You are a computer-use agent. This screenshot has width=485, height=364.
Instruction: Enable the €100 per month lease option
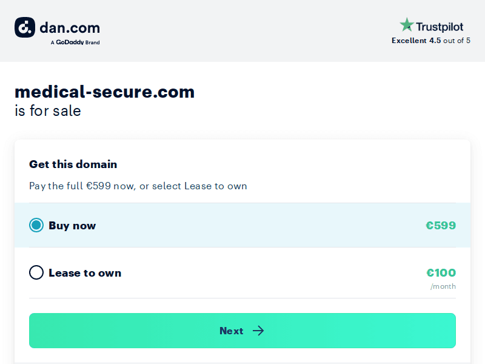[x=441, y=272]
